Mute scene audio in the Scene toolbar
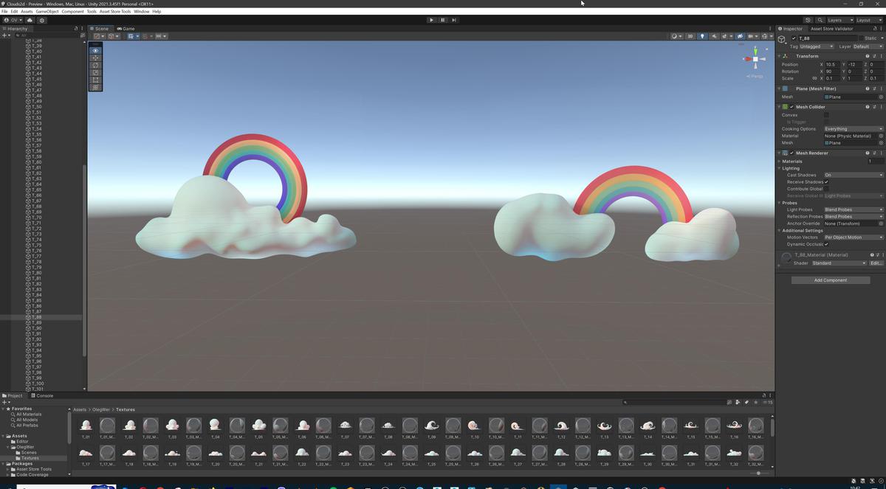This screenshot has height=489, width=886. (715, 36)
